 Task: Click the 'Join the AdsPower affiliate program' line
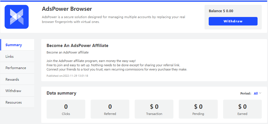point(91,61)
